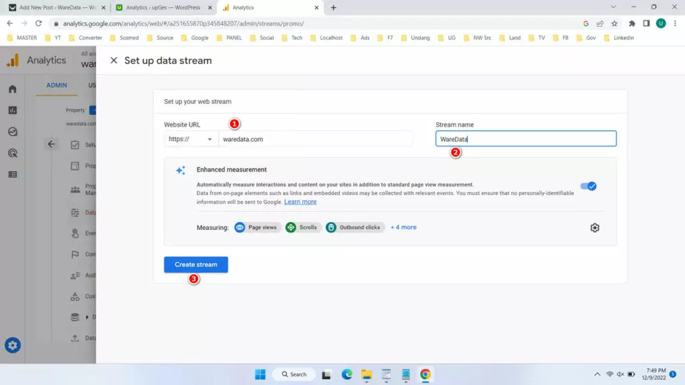685x385 pixels.
Task: Open the Reports bar-chart sidebar icon
Action: tap(13, 110)
